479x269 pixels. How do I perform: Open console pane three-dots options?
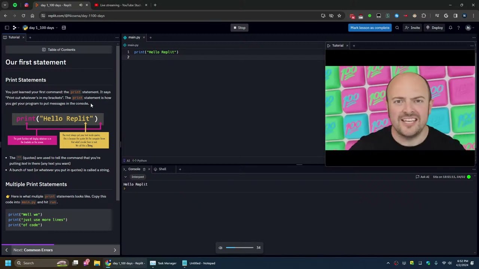click(474, 169)
